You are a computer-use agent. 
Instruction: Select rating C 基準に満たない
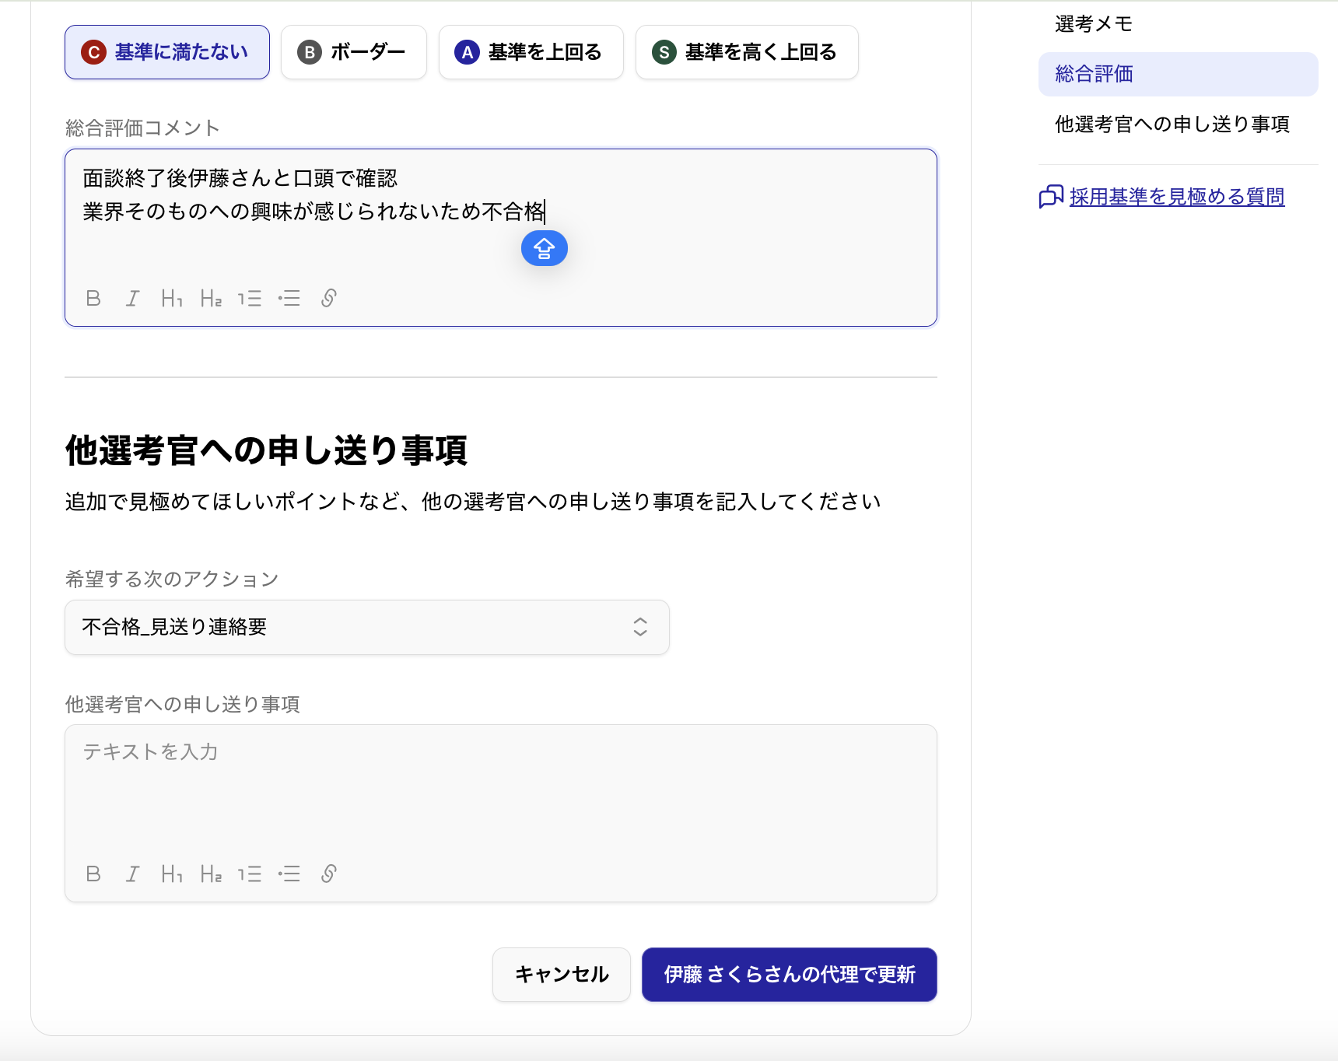click(x=167, y=52)
